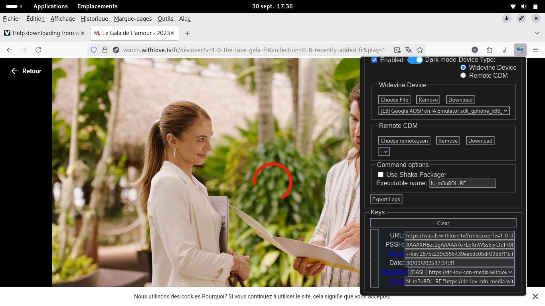Open the Applications menu in the top bar
This screenshot has height=306, width=545.
[x=51, y=6]
